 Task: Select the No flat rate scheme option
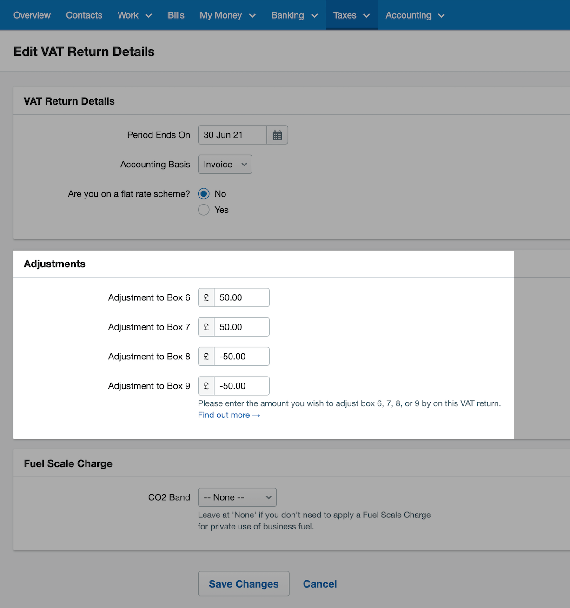pos(204,193)
